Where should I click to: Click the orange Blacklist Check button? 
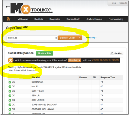68,38
